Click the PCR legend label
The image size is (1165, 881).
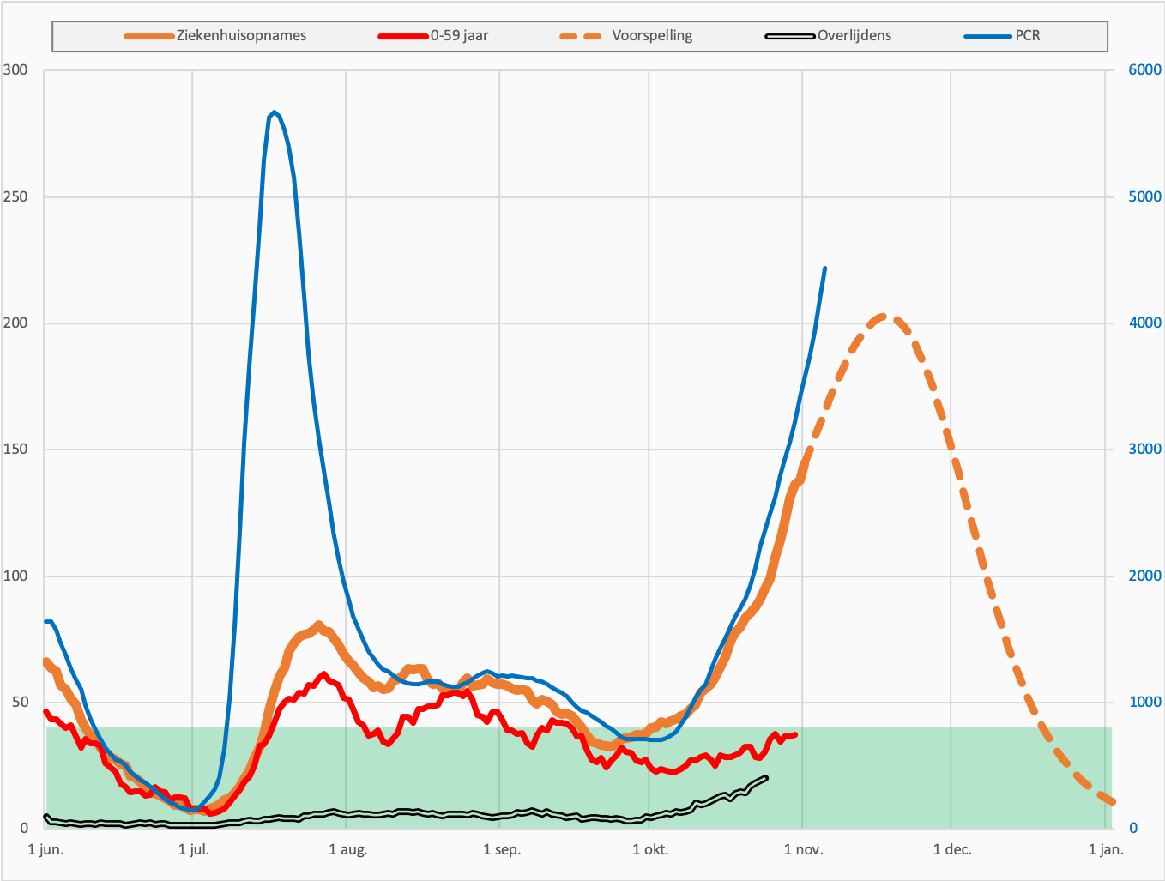coord(1028,36)
